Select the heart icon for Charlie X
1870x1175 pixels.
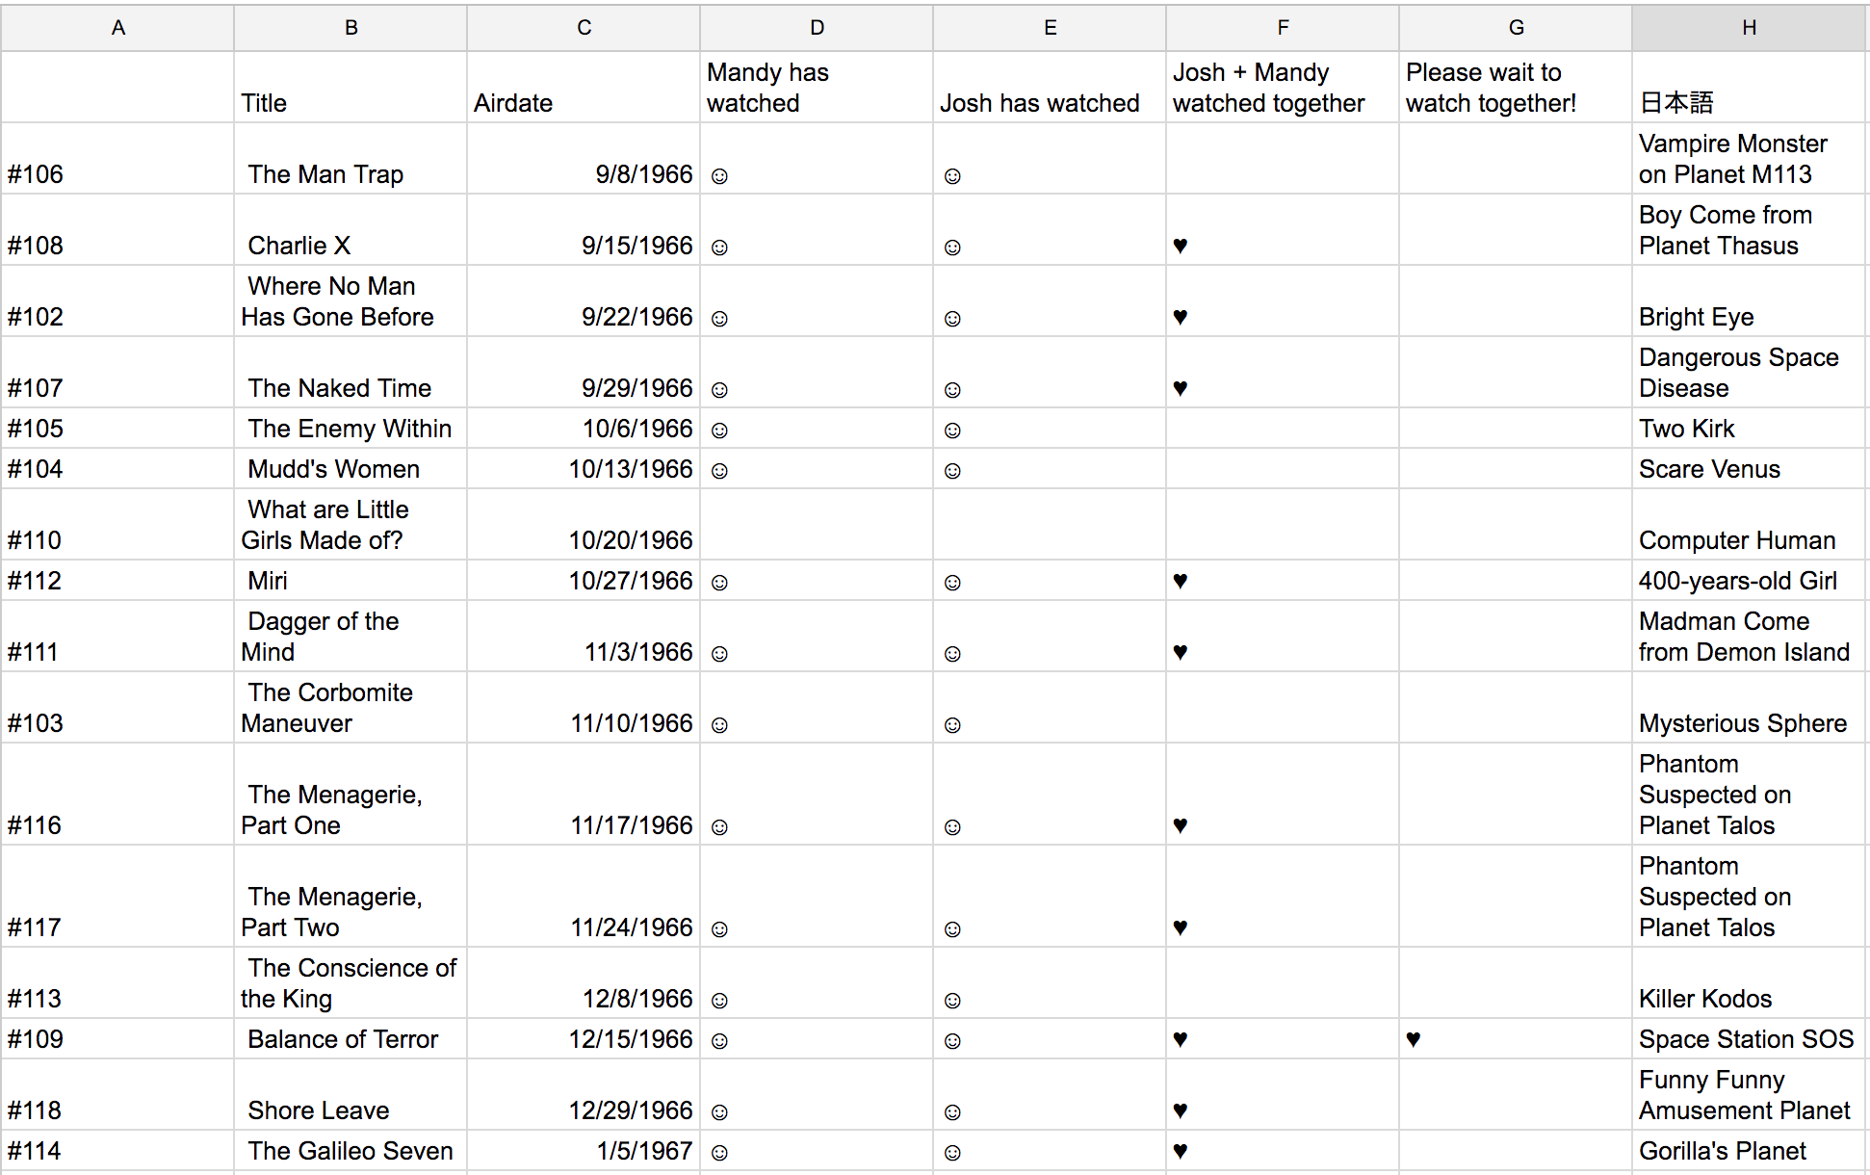point(1181,246)
